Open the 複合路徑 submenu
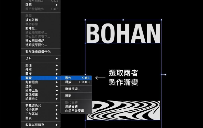 [x=41, y=110]
